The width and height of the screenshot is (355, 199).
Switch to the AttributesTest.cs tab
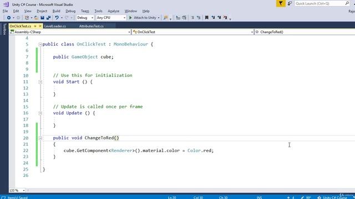[x=91, y=26]
